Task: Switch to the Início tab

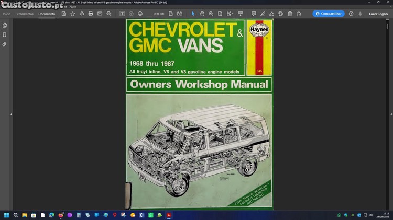Action: [x=6, y=14]
